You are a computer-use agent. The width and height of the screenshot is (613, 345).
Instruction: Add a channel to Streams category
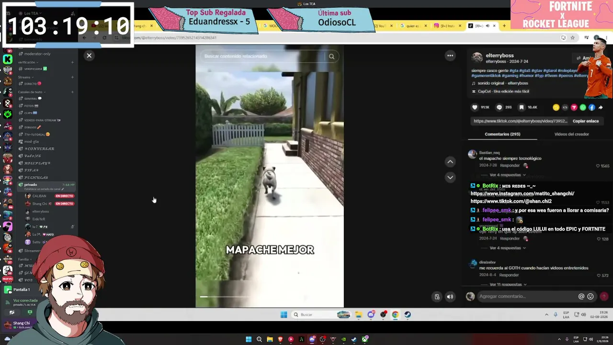pyautogui.click(x=72, y=77)
